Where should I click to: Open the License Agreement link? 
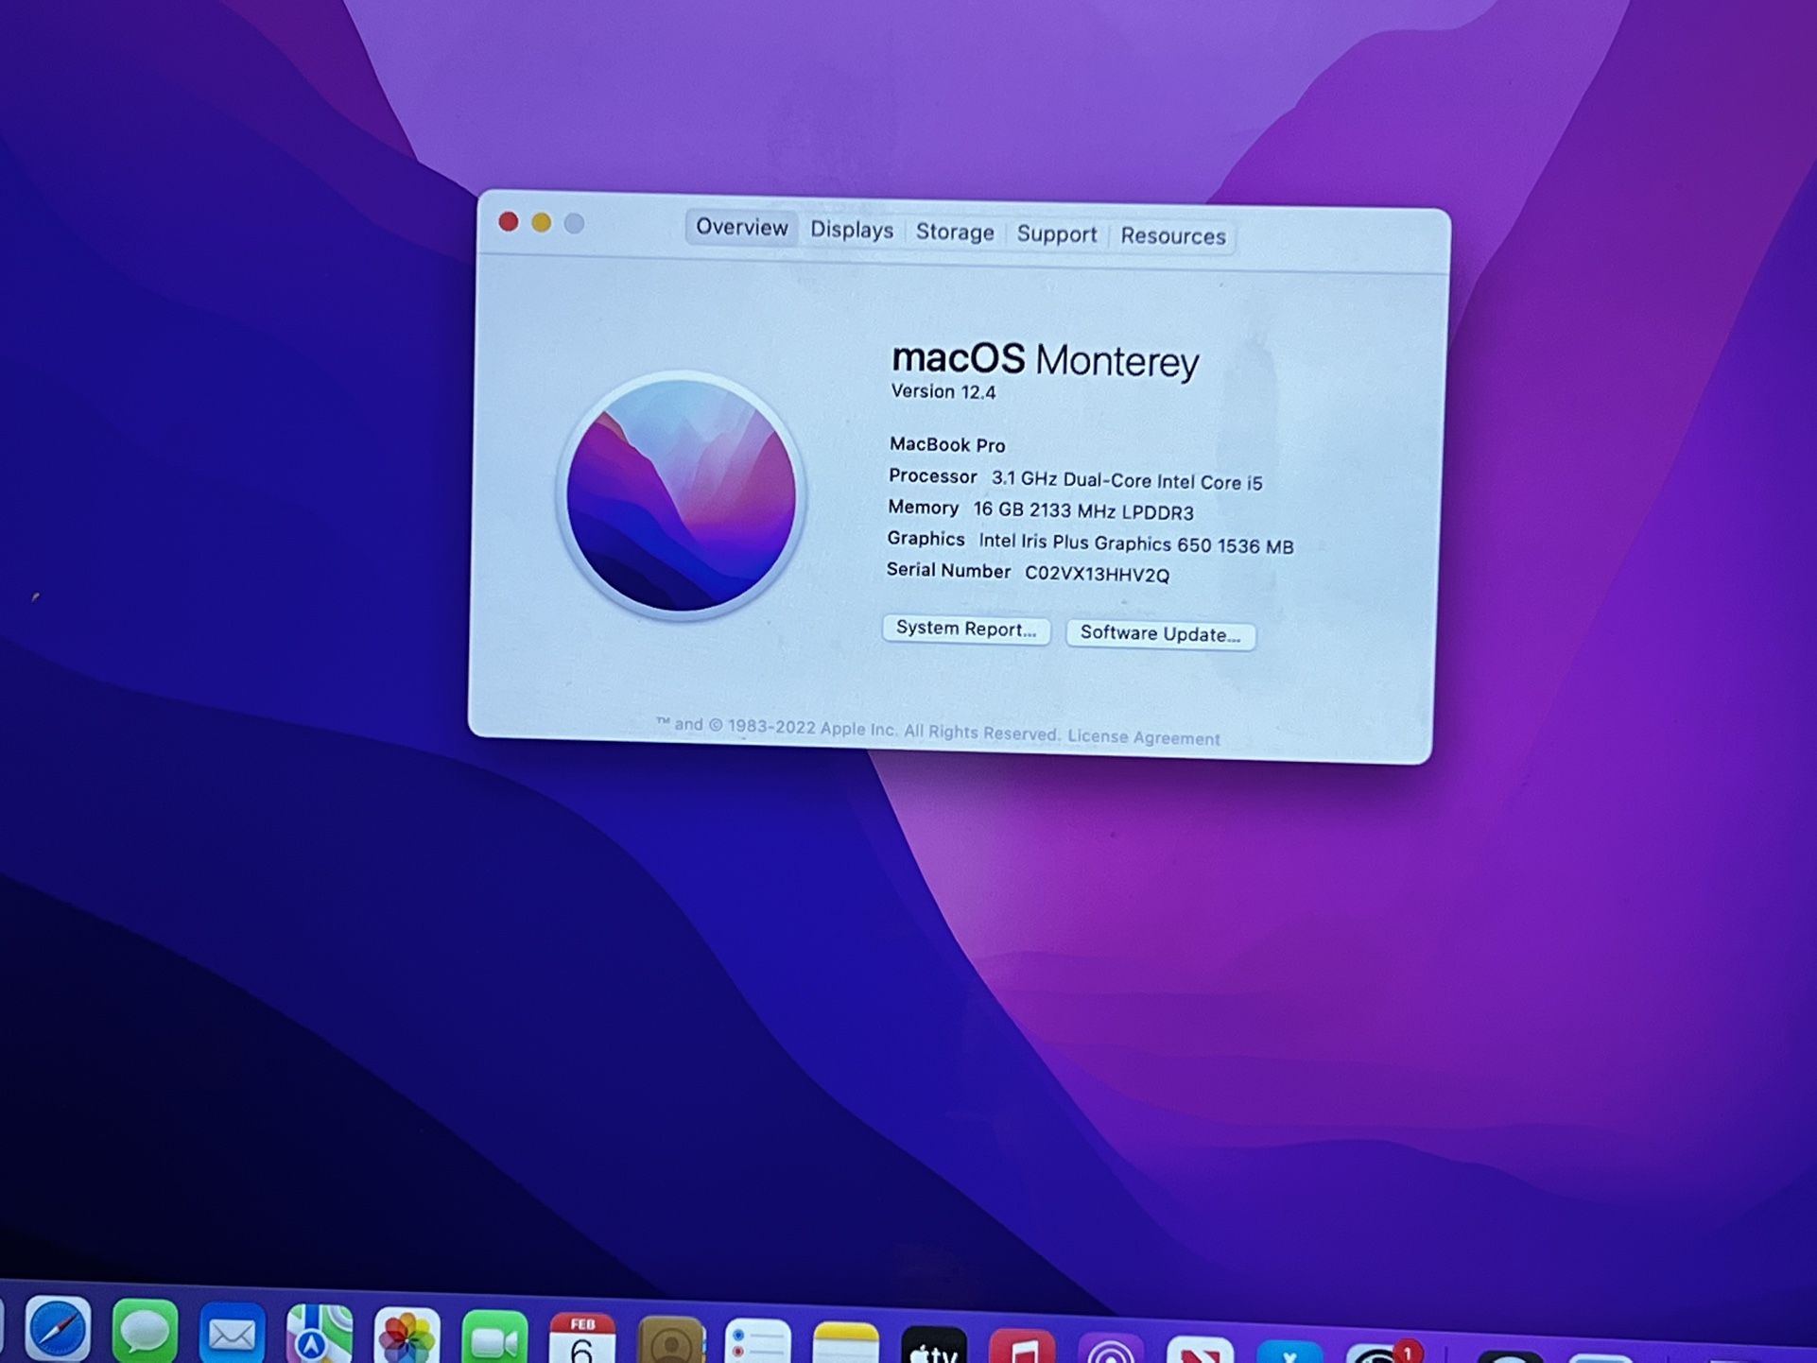pyautogui.click(x=1144, y=738)
